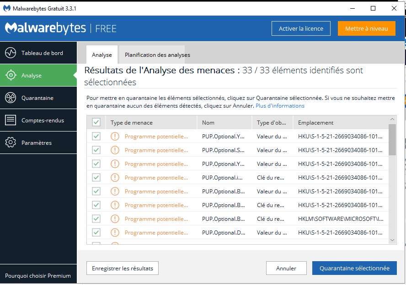Save results with Enregistrer les résultats
406x285 pixels.
click(123, 268)
